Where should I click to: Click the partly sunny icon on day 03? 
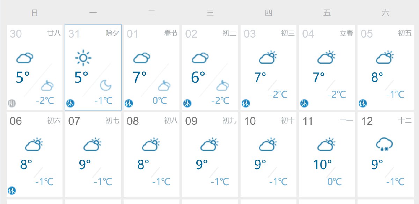(268, 58)
